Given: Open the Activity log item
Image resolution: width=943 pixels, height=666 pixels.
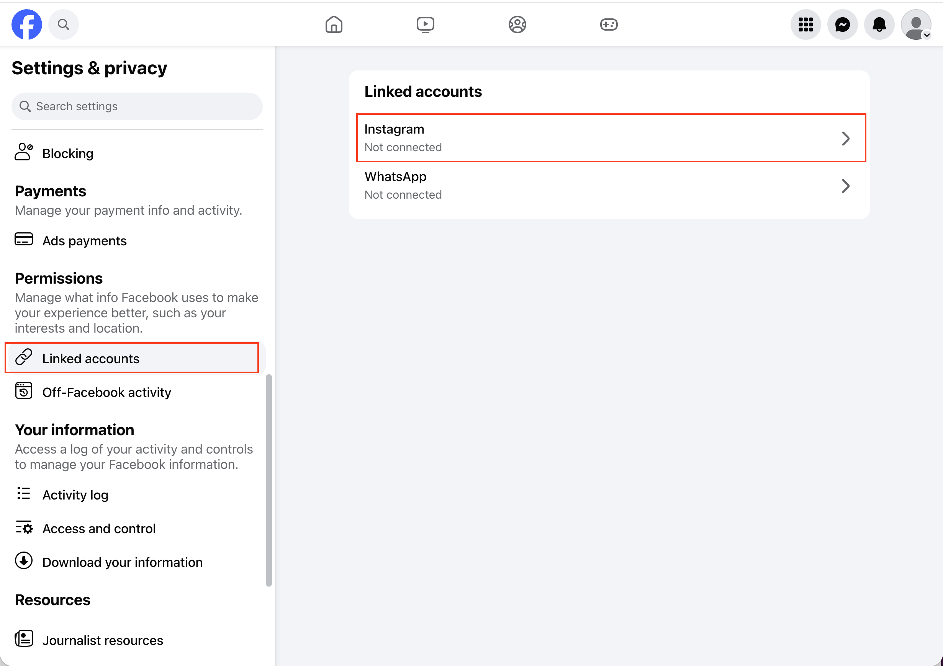Looking at the screenshot, I should pyautogui.click(x=137, y=495).
